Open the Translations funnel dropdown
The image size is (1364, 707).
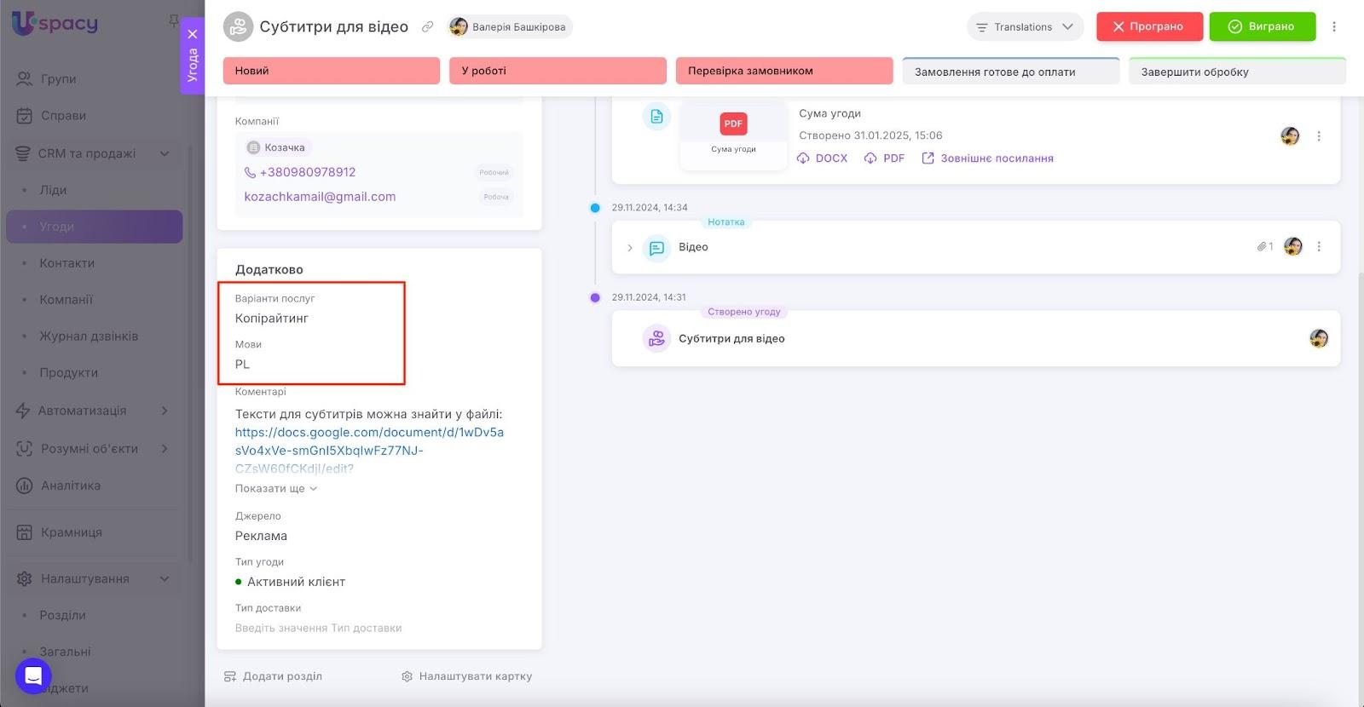click(1025, 27)
